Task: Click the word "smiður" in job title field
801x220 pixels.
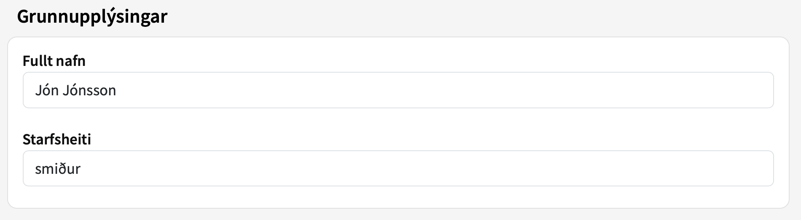Action: pyautogui.click(x=58, y=169)
